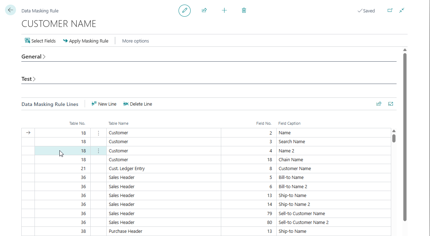Expand the Test section
The height and width of the screenshot is (236, 430).
pos(28,79)
